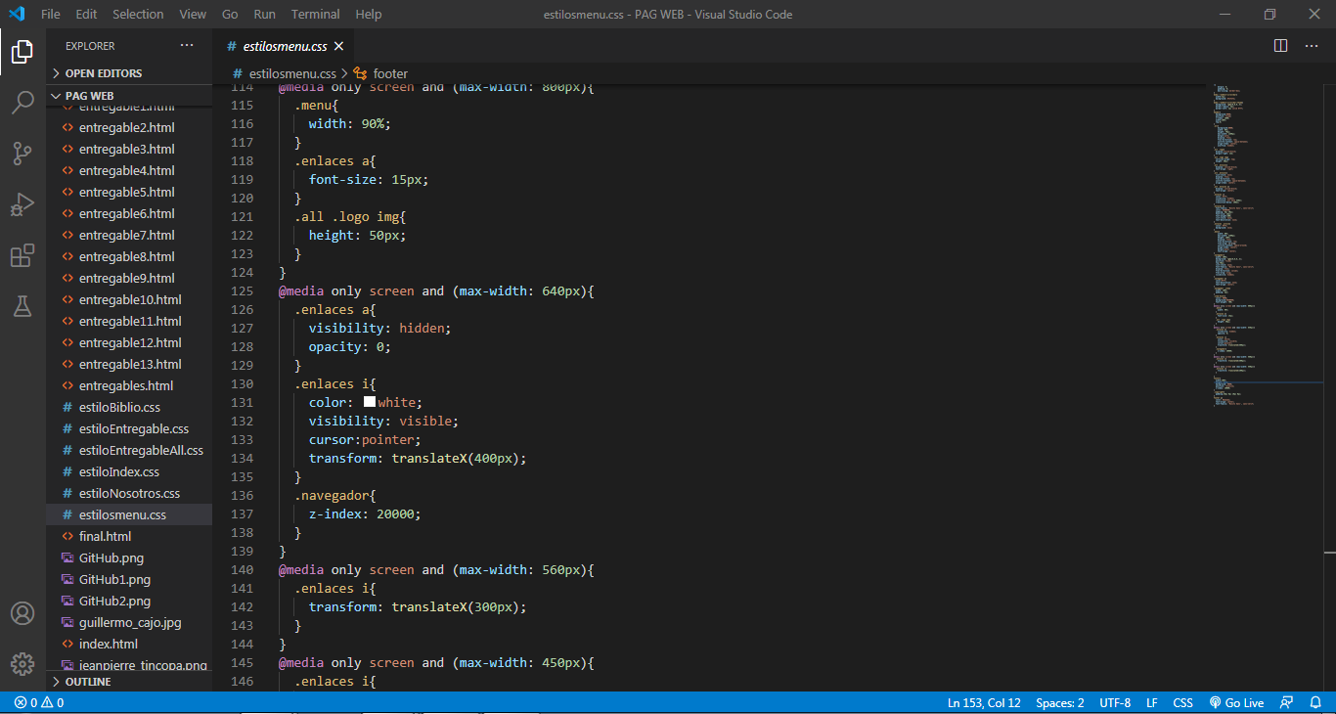Open GitHub.png in the explorer

tap(129, 558)
